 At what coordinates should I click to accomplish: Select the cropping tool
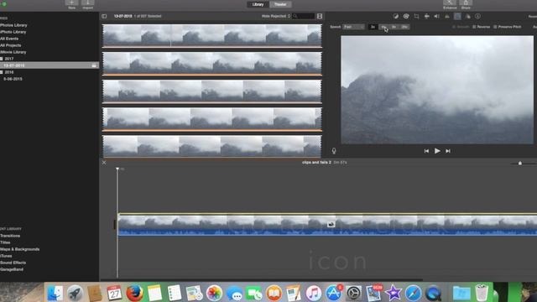[416, 16]
